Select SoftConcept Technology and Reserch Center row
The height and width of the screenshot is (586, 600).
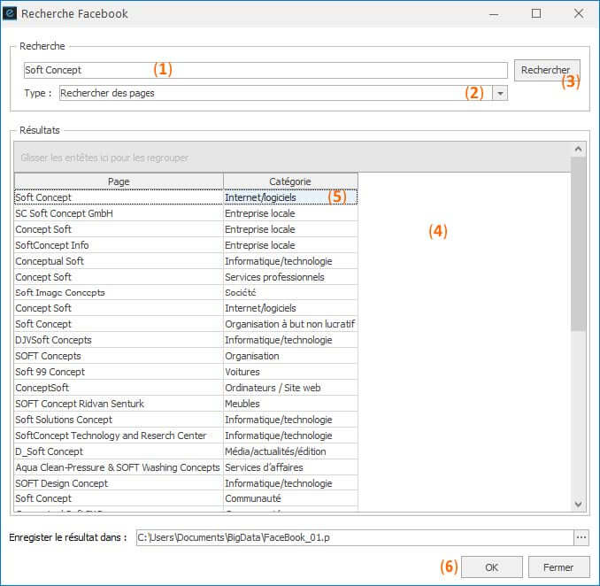[x=186, y=436]
